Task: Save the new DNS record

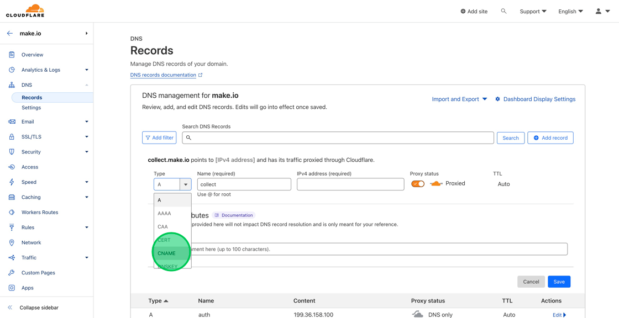Action: [x=559, y=281]
